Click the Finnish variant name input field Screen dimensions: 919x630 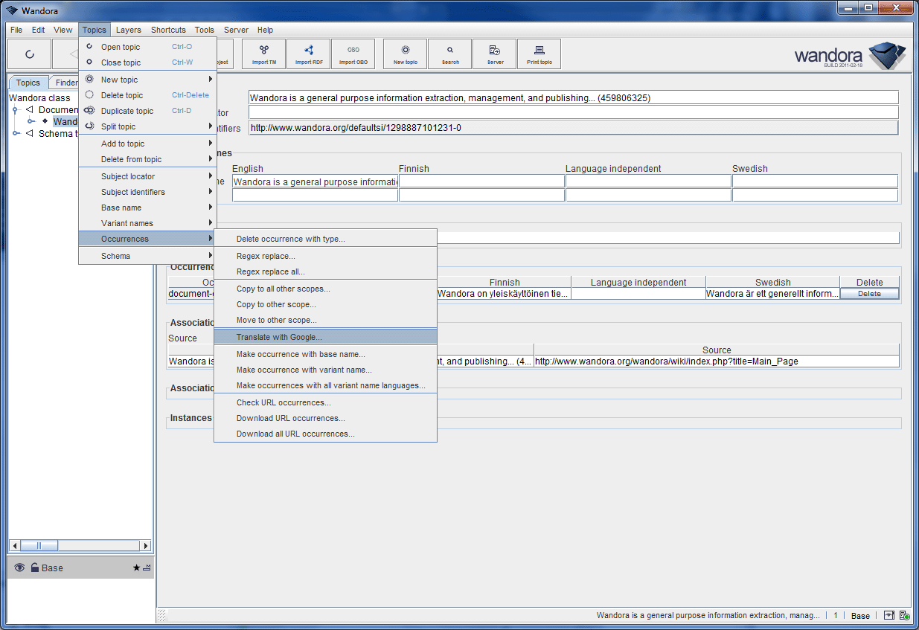tap(481, 181)
